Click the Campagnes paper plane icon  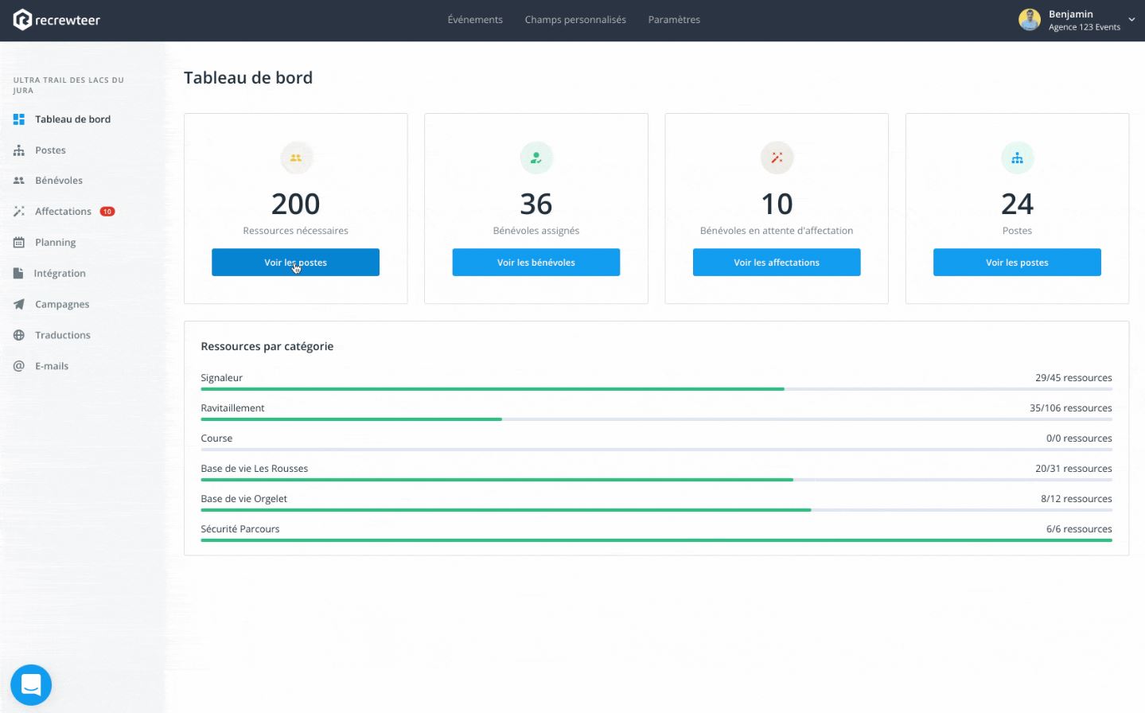pyautogui.click(x=19, y=305)
